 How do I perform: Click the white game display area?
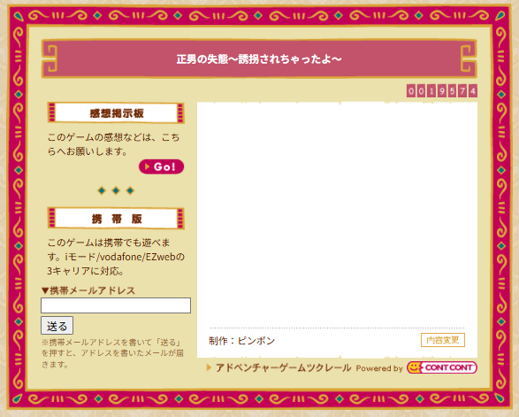click(x=337, y=213)
